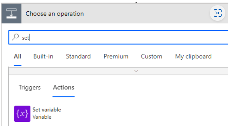229x127 pixels.
Task: Open the My clipboard tab
Action: [193, 57]
